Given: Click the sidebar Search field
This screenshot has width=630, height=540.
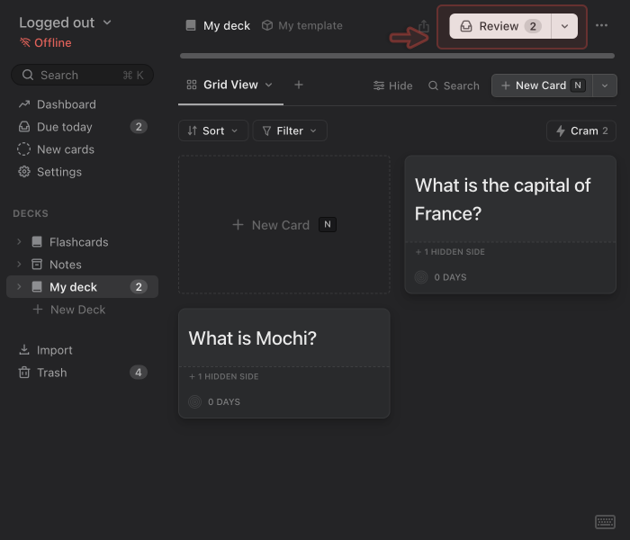Looking at the screenshot, I should tap(82, 75).
